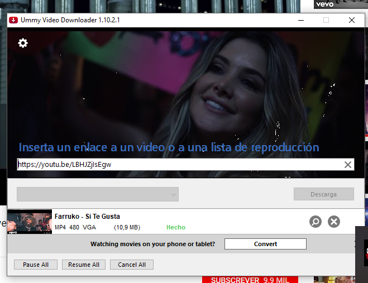This screenshot has height=283, width=368.
Task: Minimize the Ummy Video Downloader window
Action: tap(301, 20)
